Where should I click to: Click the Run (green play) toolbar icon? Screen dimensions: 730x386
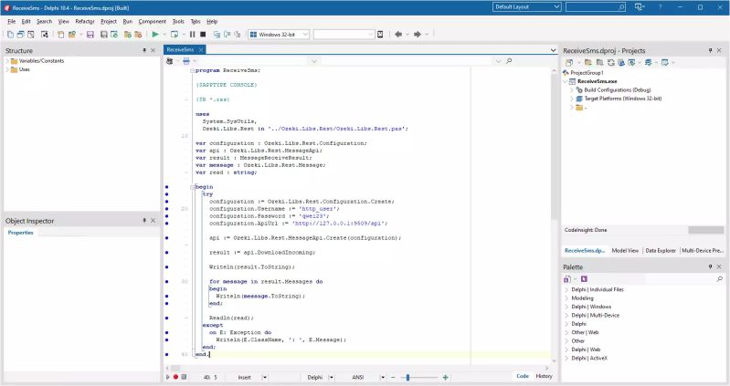(155, 35)
